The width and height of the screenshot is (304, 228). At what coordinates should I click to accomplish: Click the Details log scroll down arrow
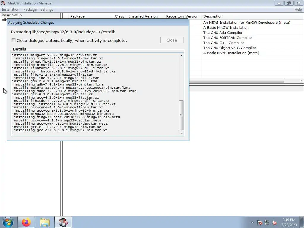pyautogui.click(x=181, y=133)
